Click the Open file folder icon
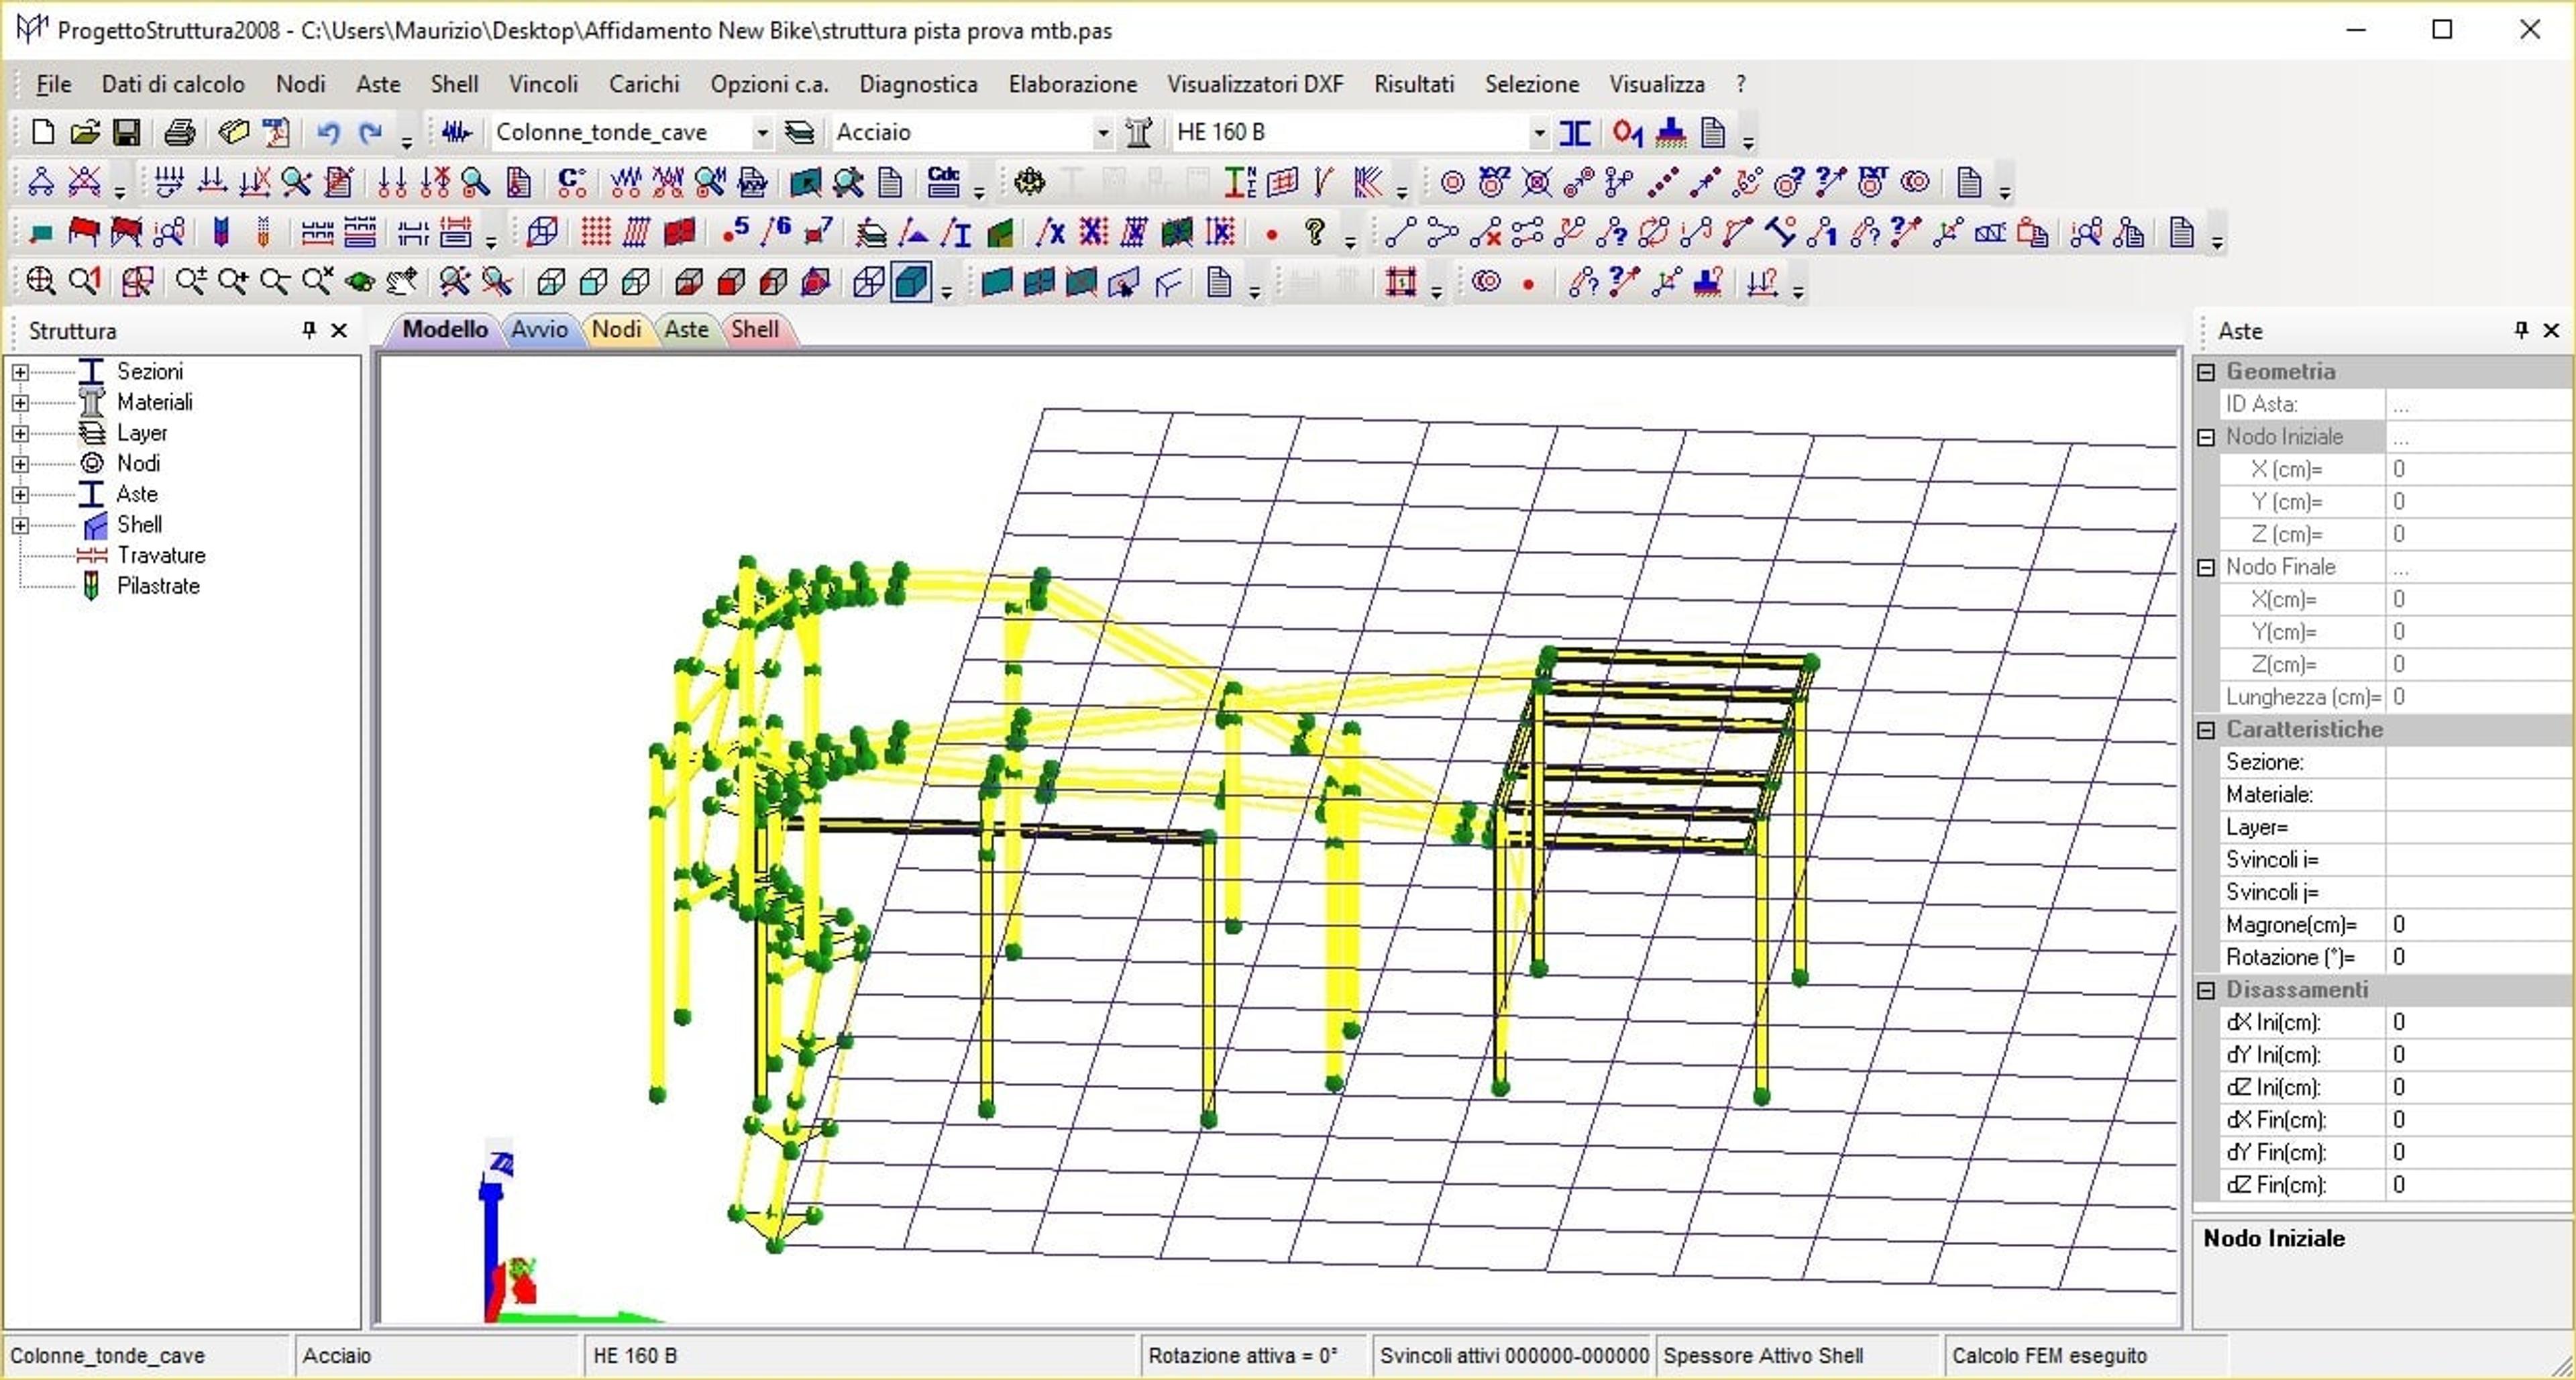 [85, 132]
